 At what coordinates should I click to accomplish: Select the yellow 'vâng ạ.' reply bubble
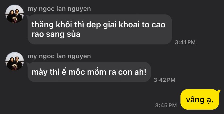click(x=200, y=99)
